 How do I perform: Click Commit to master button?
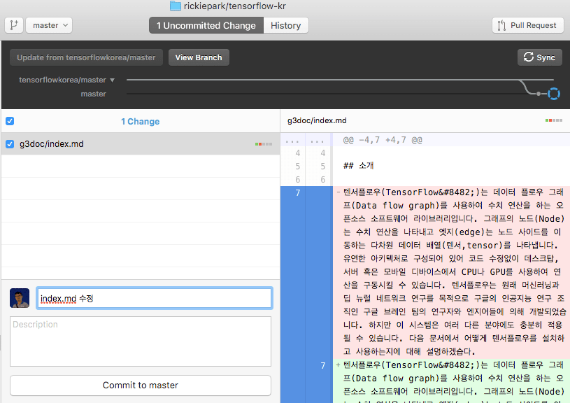click(141, 386)
